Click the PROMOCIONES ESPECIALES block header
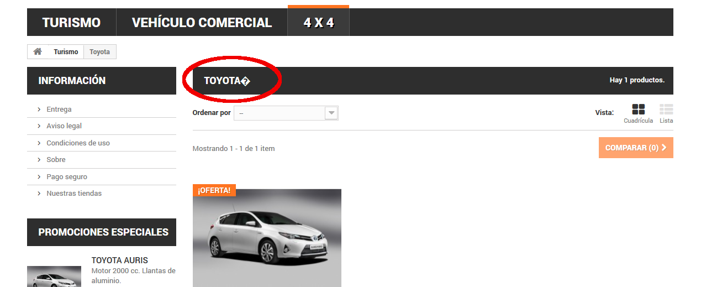 click(102, 232)
